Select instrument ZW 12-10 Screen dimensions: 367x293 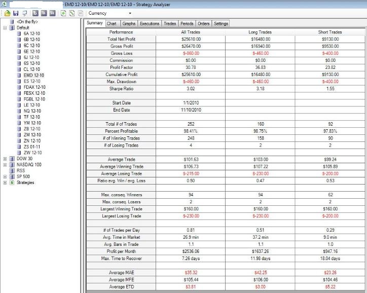pyautogui.click(x=32, y=153)
